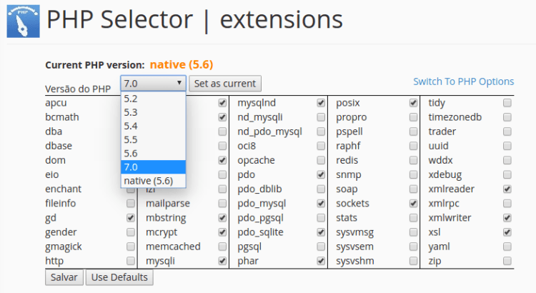Enable the zip extension checkbox
Image resolution: width=536 pixels, height=293 pixels.
[x=507, y=261]
